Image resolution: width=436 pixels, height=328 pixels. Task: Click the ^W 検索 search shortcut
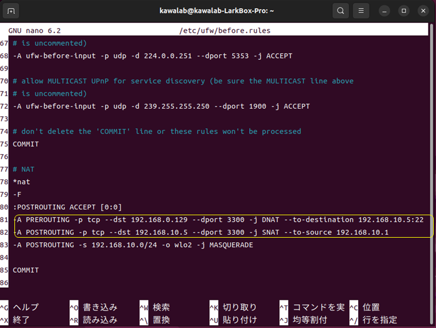(x=161, y=307)
